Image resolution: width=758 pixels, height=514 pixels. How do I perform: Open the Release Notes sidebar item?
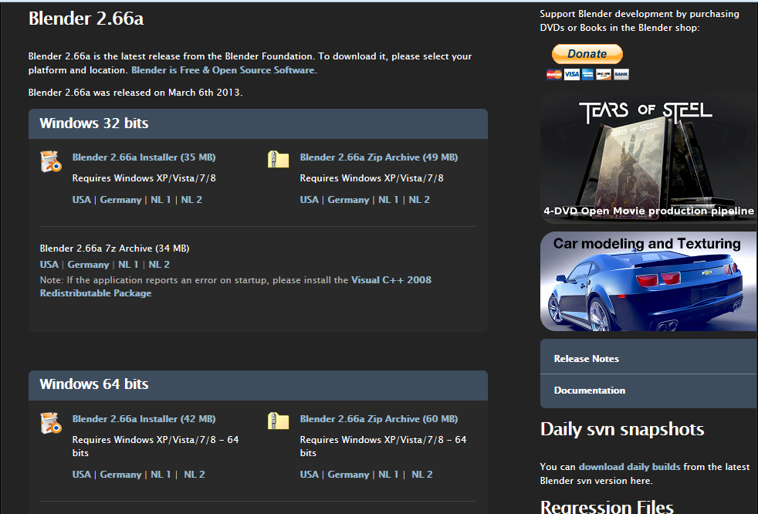pos(648,358)
